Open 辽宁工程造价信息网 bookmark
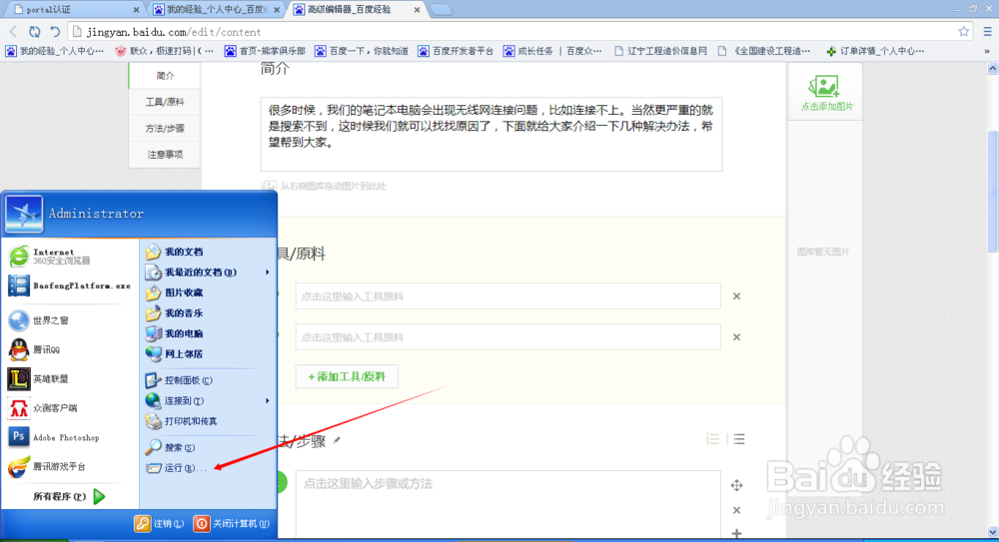Viewport: 999px width, 542px height. tap(660, 51)
